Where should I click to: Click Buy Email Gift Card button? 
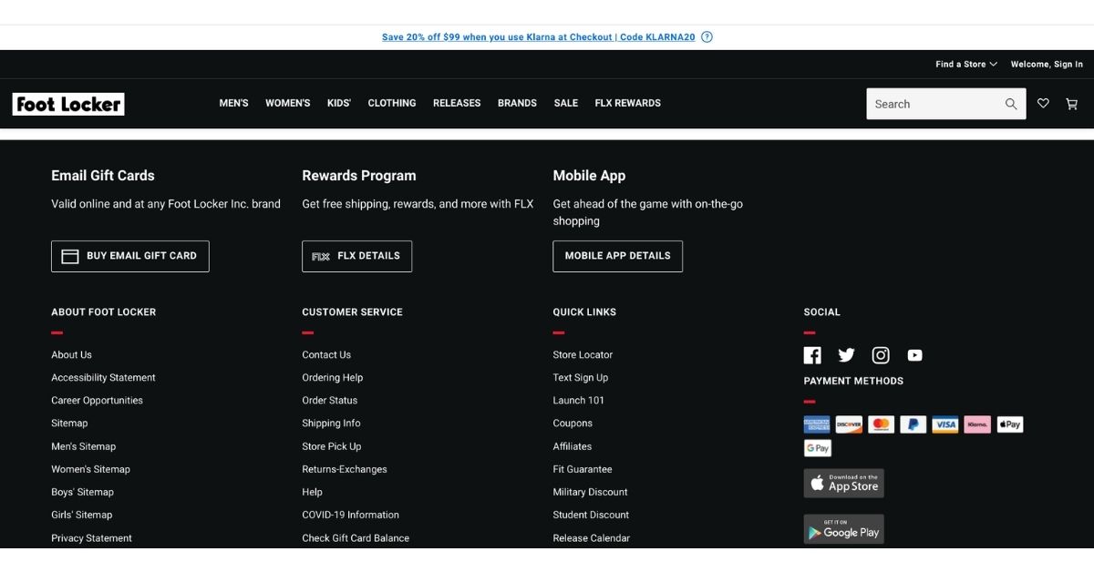[130, 256]
